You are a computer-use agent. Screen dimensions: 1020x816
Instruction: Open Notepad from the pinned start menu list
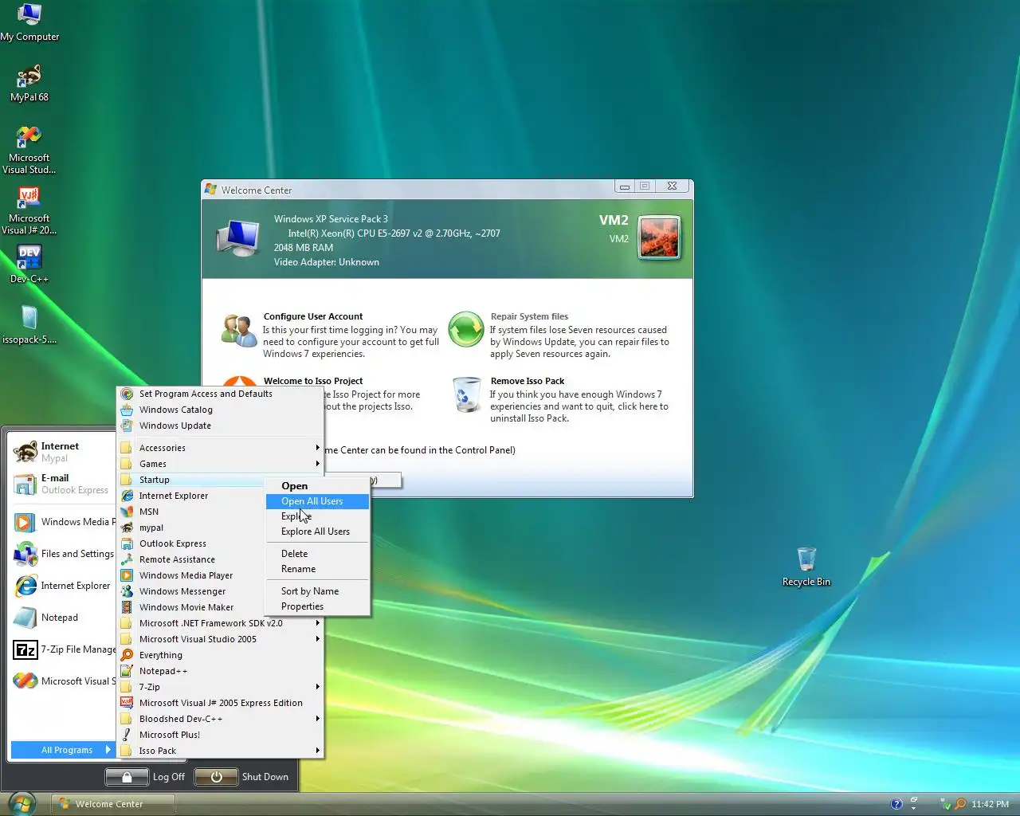[64, 618]
